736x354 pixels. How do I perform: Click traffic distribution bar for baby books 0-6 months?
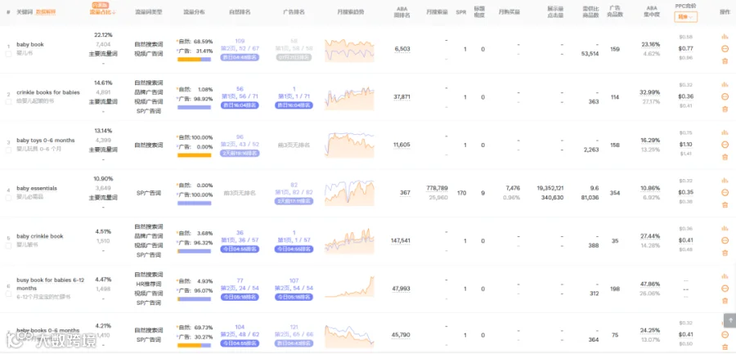194,346
